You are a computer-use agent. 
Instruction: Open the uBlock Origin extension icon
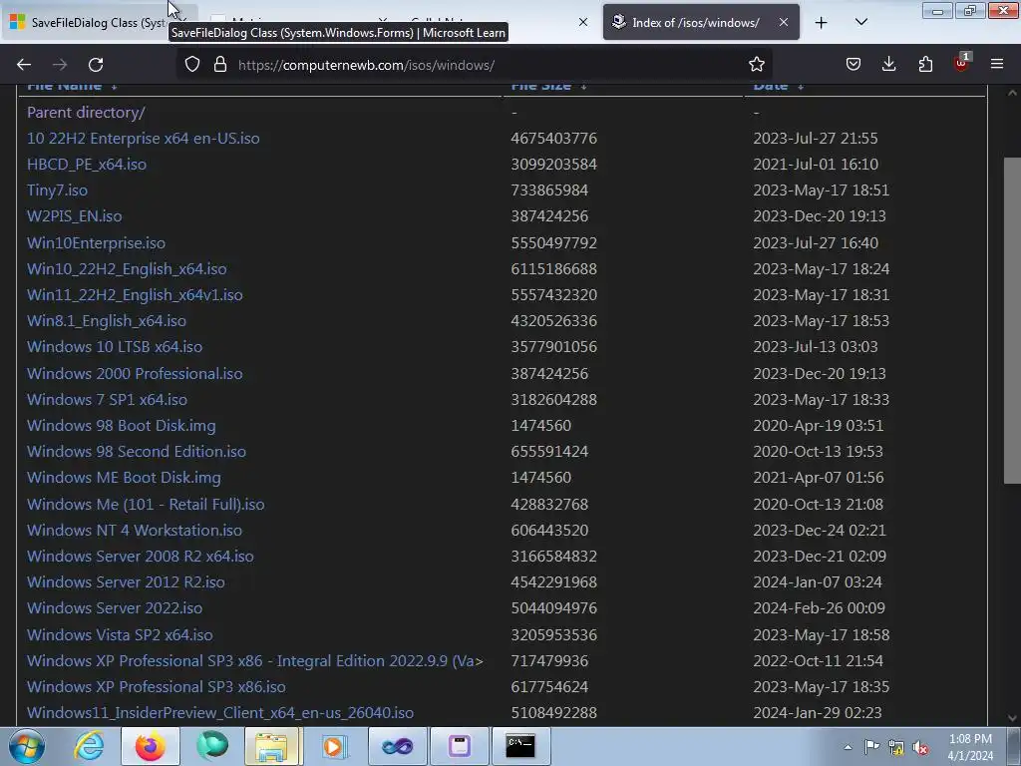(961, 63)
